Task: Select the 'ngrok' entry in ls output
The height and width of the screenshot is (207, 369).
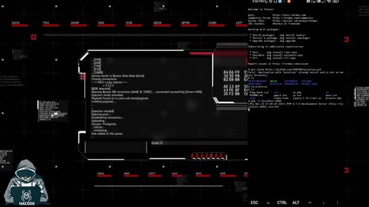Action: coord(273,81)
